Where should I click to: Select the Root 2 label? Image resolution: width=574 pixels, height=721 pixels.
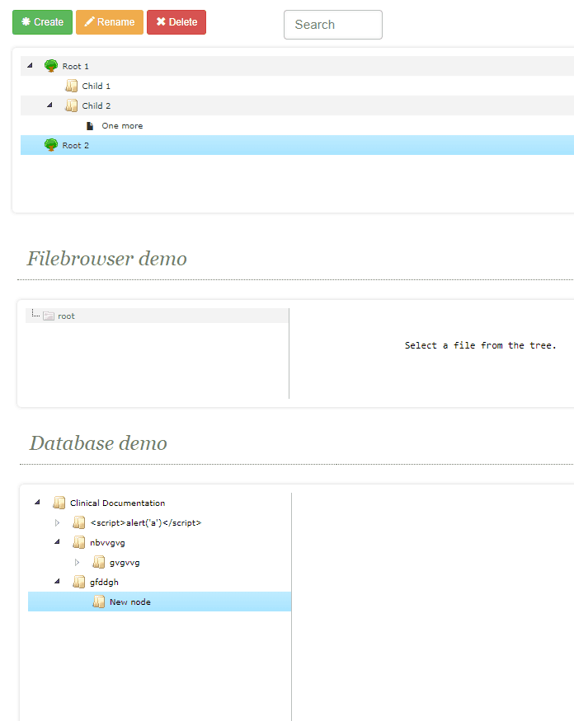coord(76,145)
